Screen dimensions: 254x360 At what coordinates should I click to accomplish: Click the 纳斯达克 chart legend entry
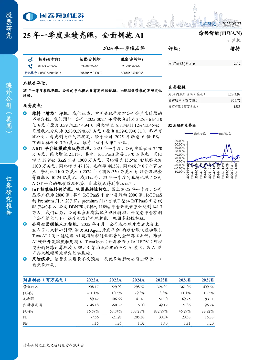[220, 133]
